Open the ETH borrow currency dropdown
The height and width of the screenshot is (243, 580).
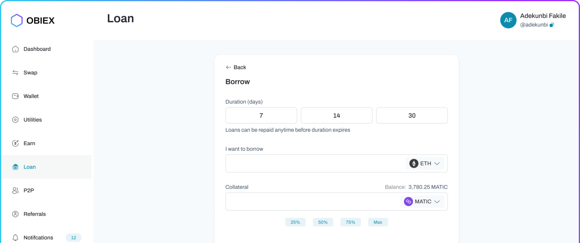[425, 164]
